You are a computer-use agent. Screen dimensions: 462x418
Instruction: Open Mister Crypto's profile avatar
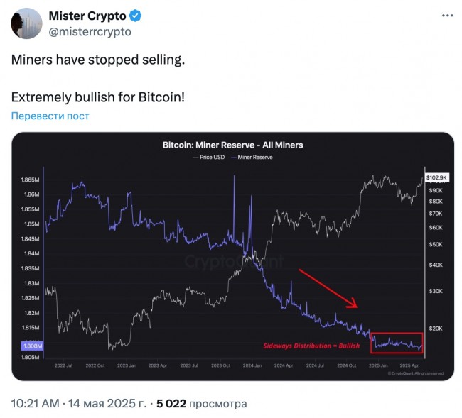pyautogui.click(x=26, y=23)
